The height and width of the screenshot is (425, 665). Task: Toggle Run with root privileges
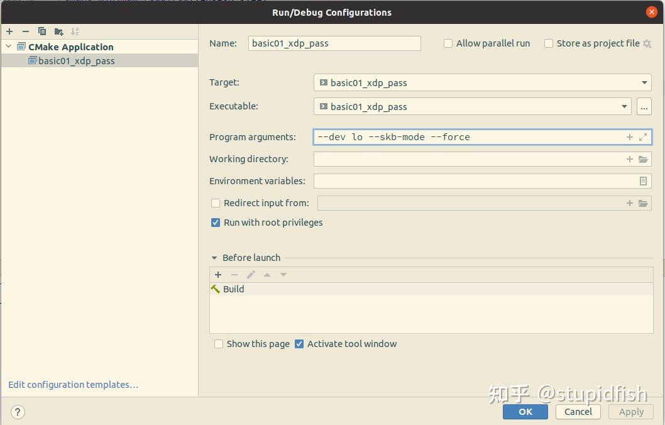216,223
